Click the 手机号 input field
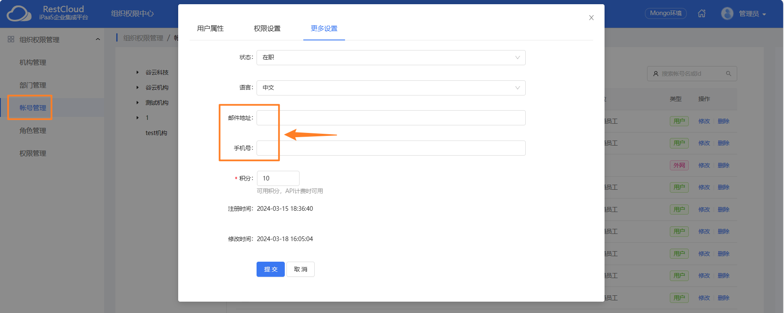Screen dimensions: 784x313 (x=391, y=148)
